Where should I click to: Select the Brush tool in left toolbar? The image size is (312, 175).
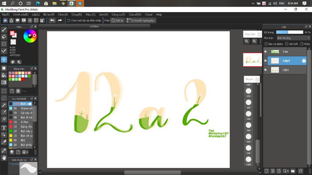(4, 29)
